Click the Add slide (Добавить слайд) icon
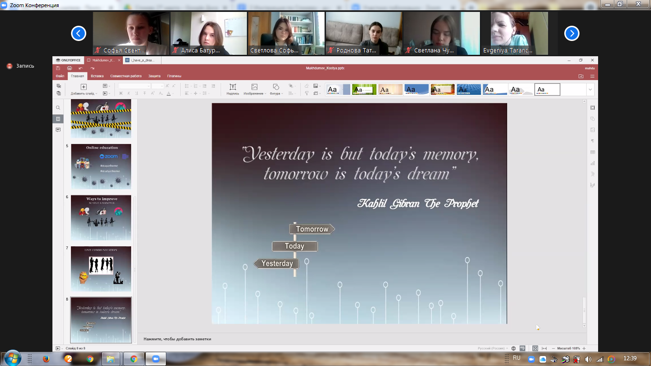Screen dimensions: 651x366 [83, 87]
